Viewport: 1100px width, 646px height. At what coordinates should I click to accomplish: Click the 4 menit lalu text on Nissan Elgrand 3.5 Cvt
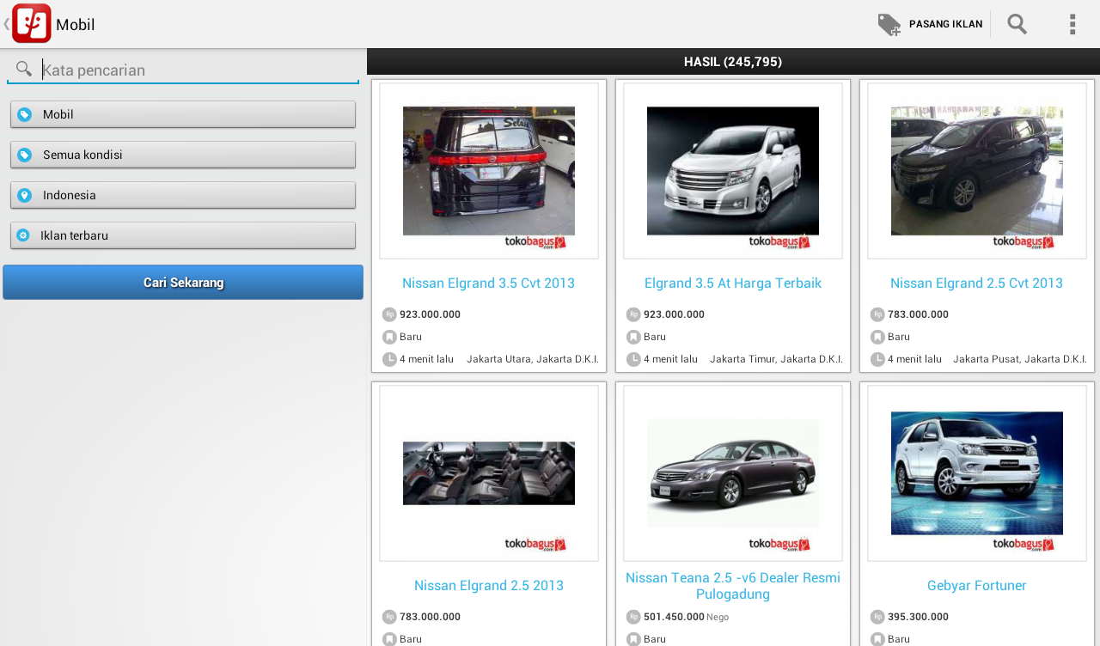[426, 359]
